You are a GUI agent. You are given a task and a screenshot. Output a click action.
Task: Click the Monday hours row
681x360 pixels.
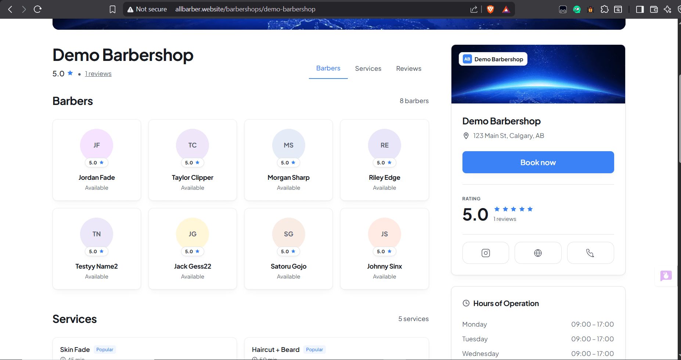coord(538,324)
